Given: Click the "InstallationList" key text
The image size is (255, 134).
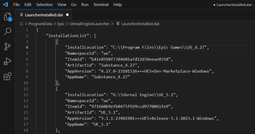Looking at the screenshot, I should [x=67, y=36].
